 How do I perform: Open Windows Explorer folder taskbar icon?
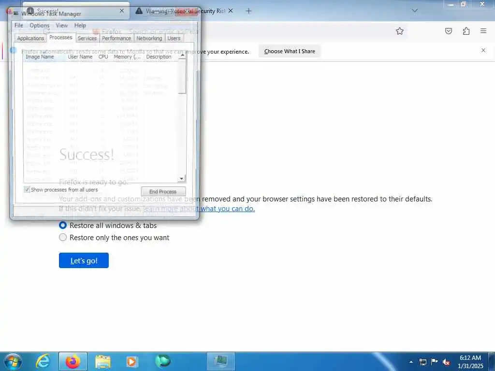pyautogui.click(x=103, y=361)
